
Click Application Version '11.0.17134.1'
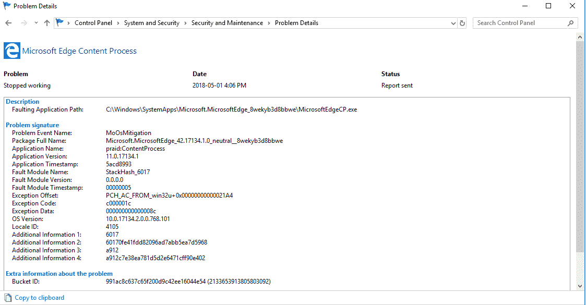[122, 156]
